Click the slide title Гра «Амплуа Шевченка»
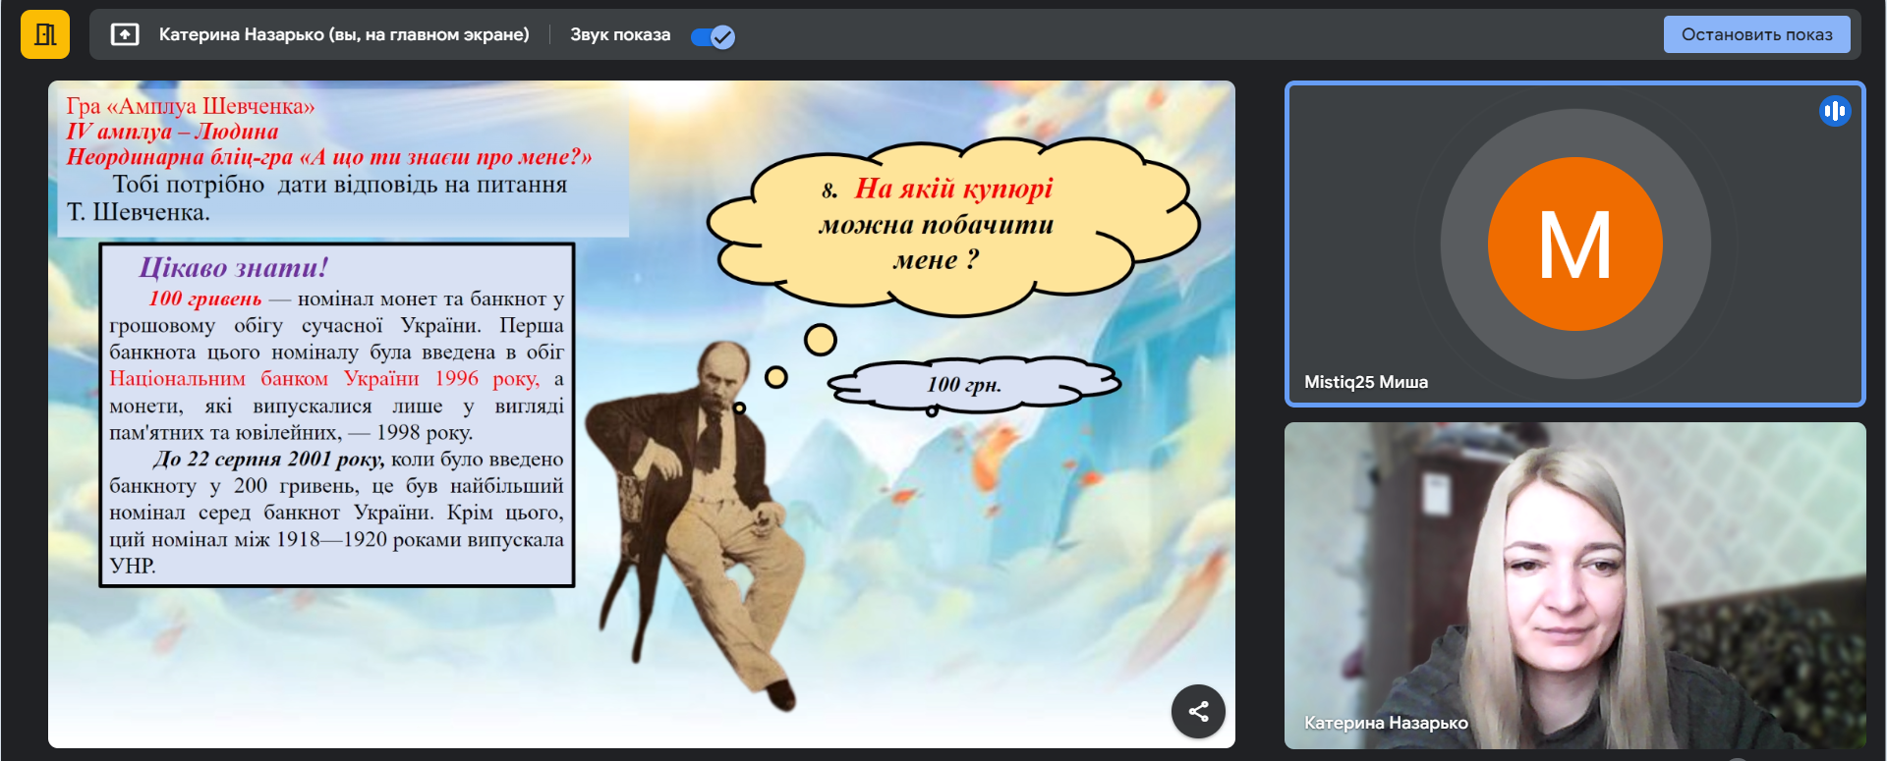This screenshot has width=1887, height=761. click(x=190, y=106)
